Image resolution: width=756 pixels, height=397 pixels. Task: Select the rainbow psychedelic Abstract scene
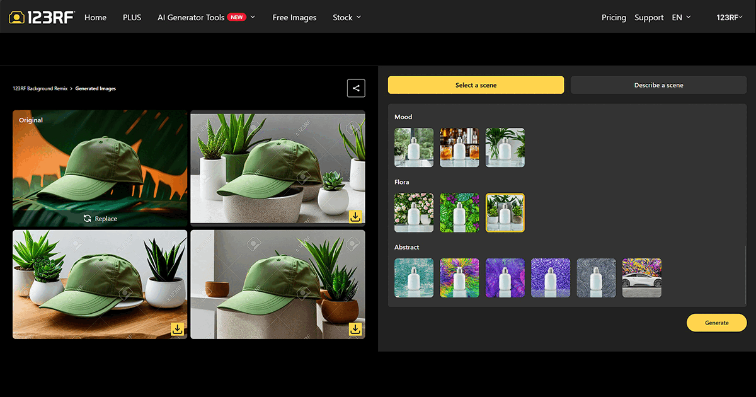click(x=459, y=278)
